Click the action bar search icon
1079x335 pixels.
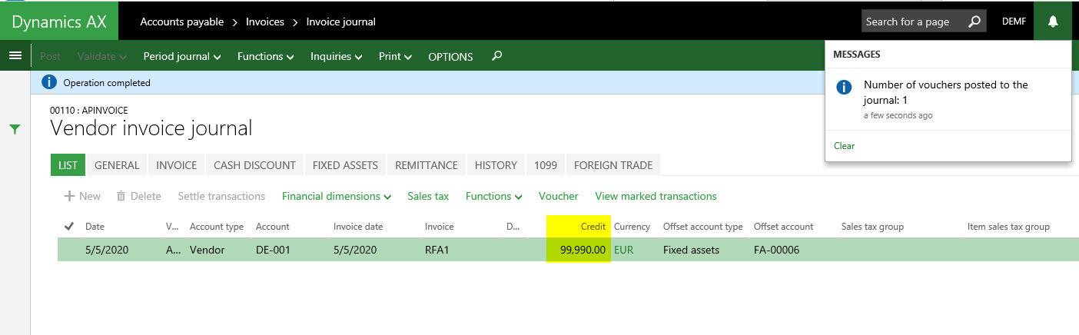[496, 56]
